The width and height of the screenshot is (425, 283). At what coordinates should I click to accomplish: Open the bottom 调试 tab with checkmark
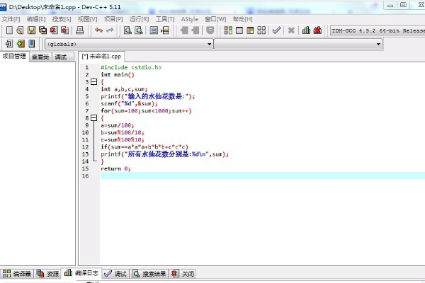tap(115, 274)
